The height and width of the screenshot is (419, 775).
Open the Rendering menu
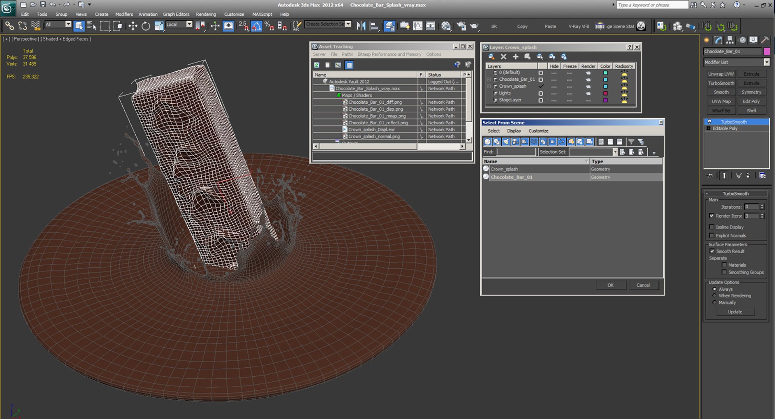pos(206,14)
